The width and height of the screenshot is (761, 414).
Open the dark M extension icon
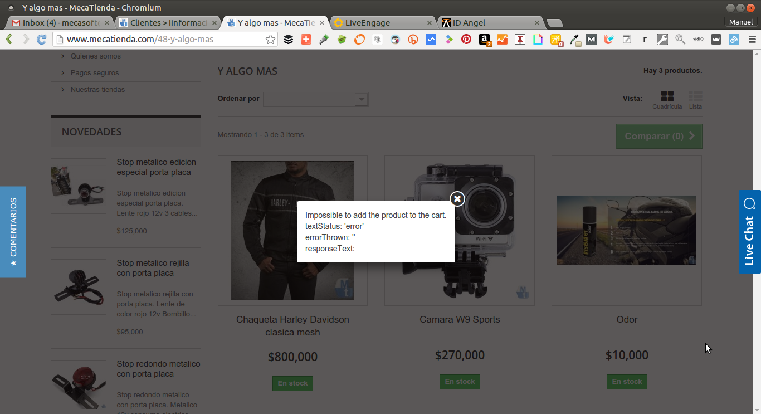591,40
